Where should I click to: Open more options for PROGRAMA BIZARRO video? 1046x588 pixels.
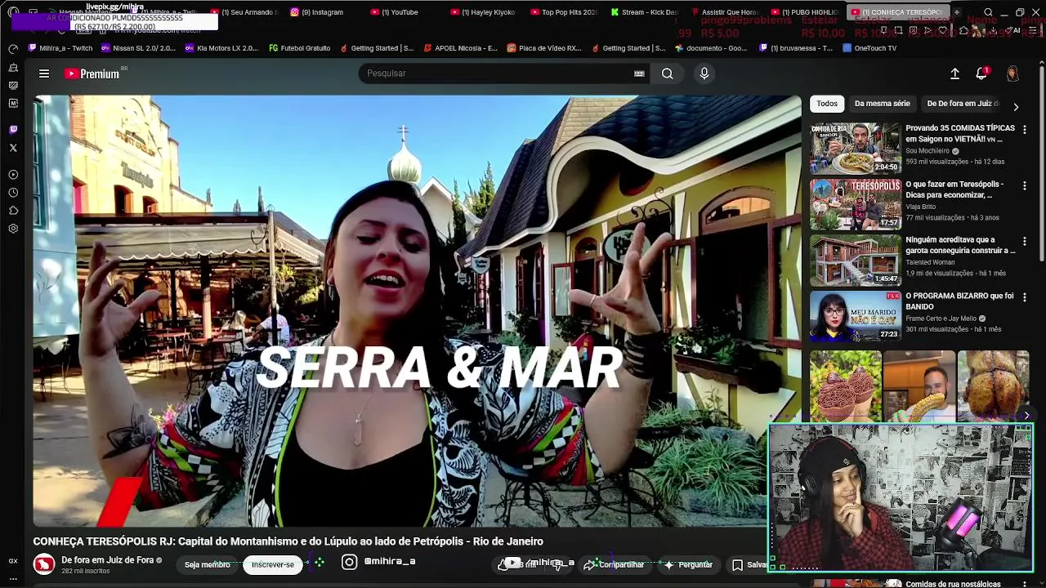(1024, 297)
